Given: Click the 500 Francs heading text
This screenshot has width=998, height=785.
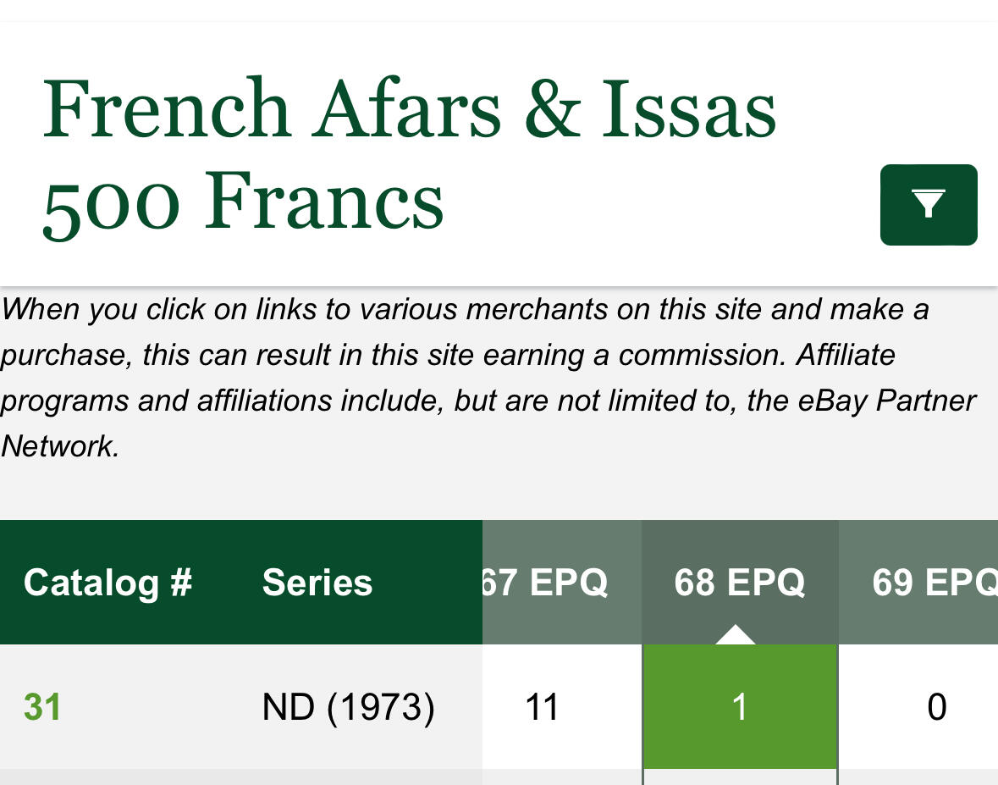Looking at the screenshot, I should click(x=244, y=202).
